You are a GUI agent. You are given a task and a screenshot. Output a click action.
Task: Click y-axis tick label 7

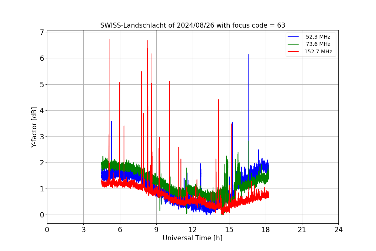[x=42, y=32]
